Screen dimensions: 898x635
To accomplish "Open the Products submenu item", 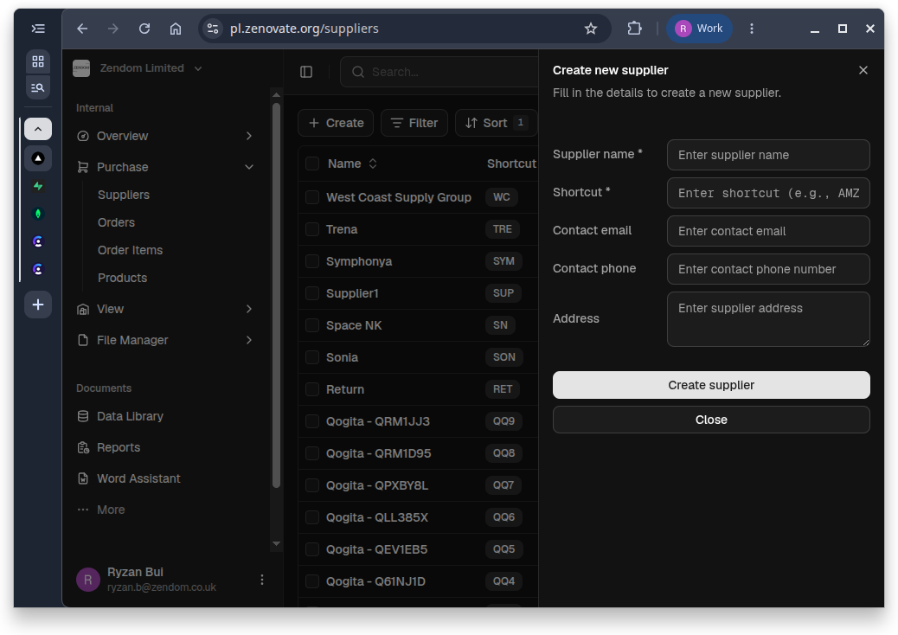I will [123, 279].
